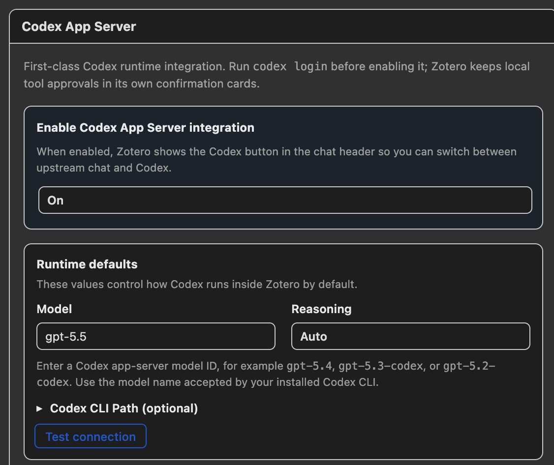Open the Enable Codex integration On dropdown

[285, 200]
